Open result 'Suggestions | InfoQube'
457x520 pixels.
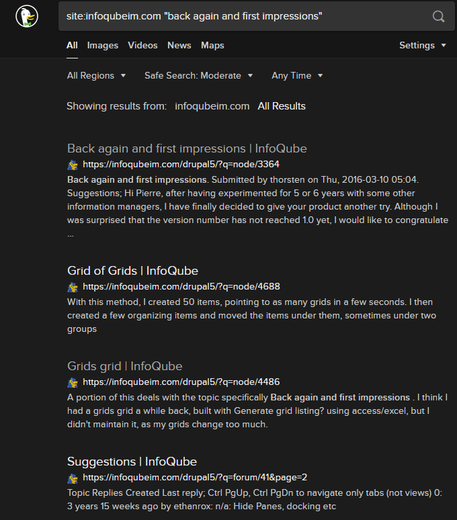point(132,462)
